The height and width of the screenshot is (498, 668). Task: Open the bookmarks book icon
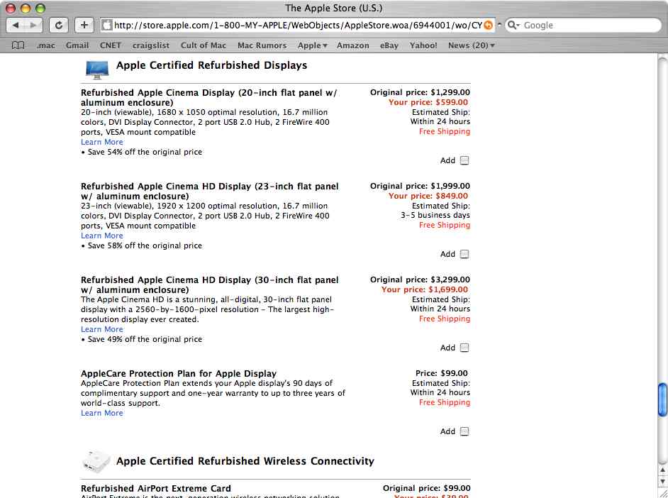[18, 45]
